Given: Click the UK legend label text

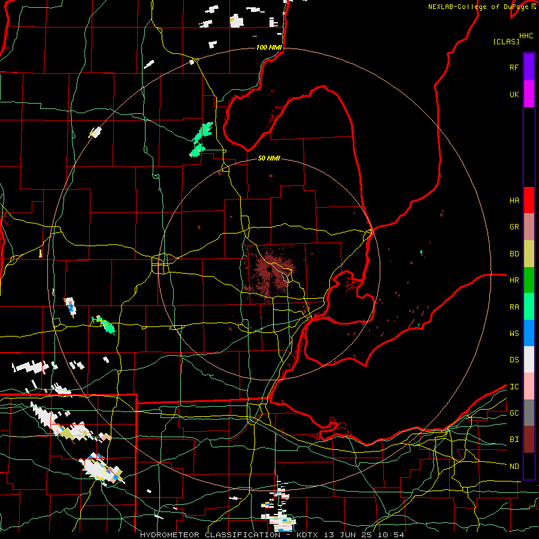Looking at the screenshot, I should click(x=514, y=94).
